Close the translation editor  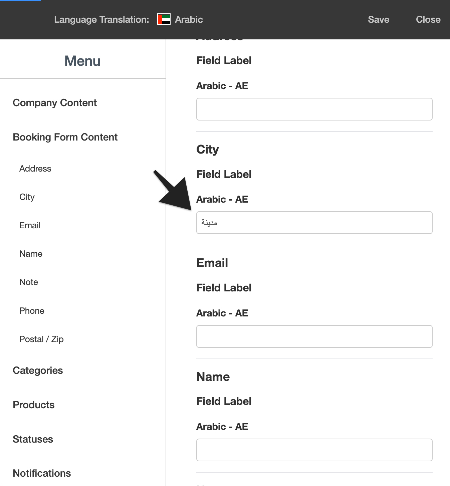(x=428, y=19)
